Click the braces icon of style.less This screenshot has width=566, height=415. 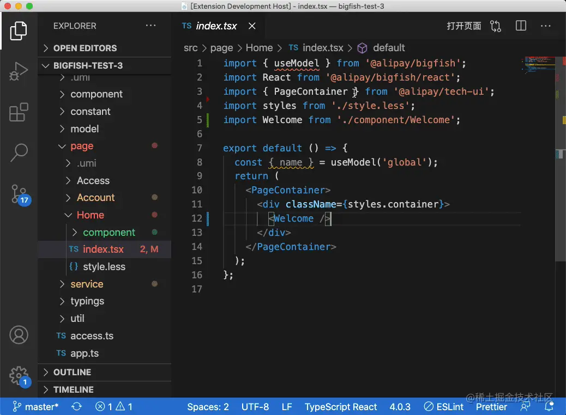[x=74, y=266]
